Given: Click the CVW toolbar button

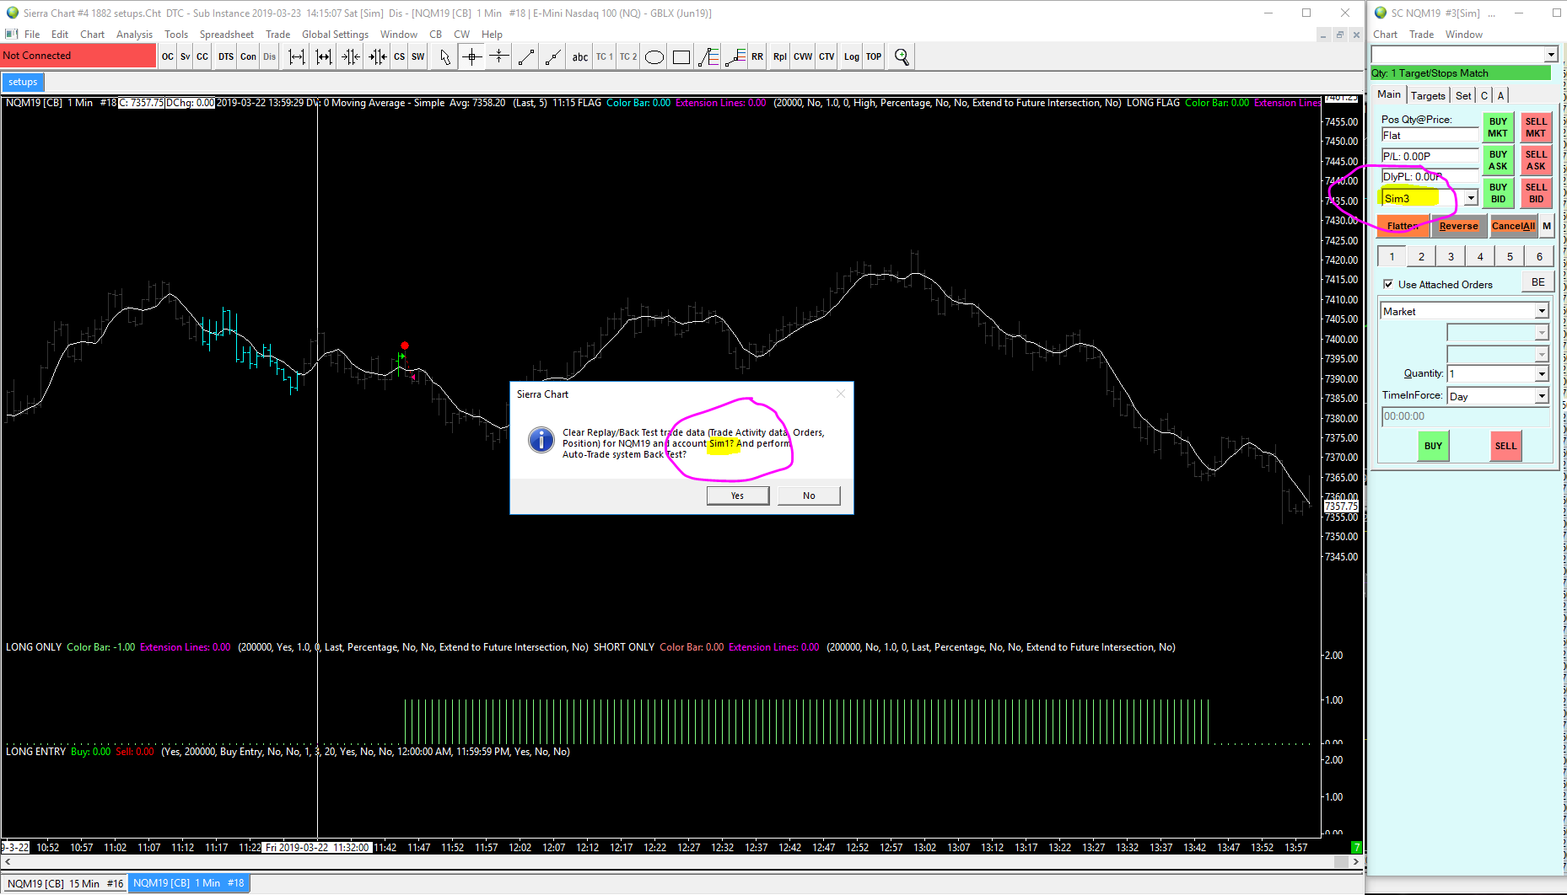Looking at the screenshot, I should (803, 56).
